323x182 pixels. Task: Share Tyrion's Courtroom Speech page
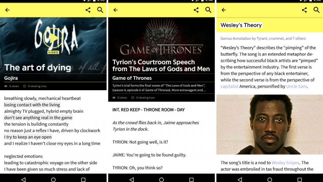(x=196, y=10)
